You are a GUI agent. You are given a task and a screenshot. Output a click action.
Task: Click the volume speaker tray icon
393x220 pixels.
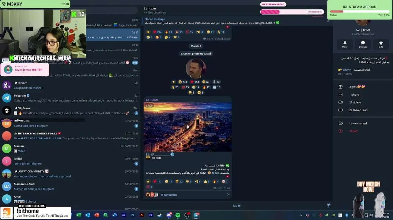point(371,215)
